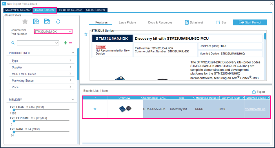The image size is (275, 148).
Task: Click the Buy button
Action: pos(221,22)
